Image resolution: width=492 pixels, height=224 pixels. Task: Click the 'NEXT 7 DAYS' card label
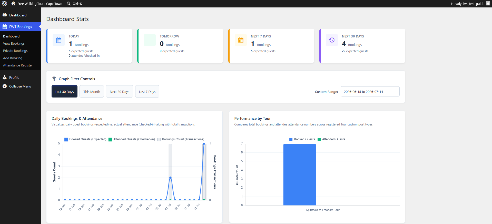pyautogui.click(x=261, y=36)
